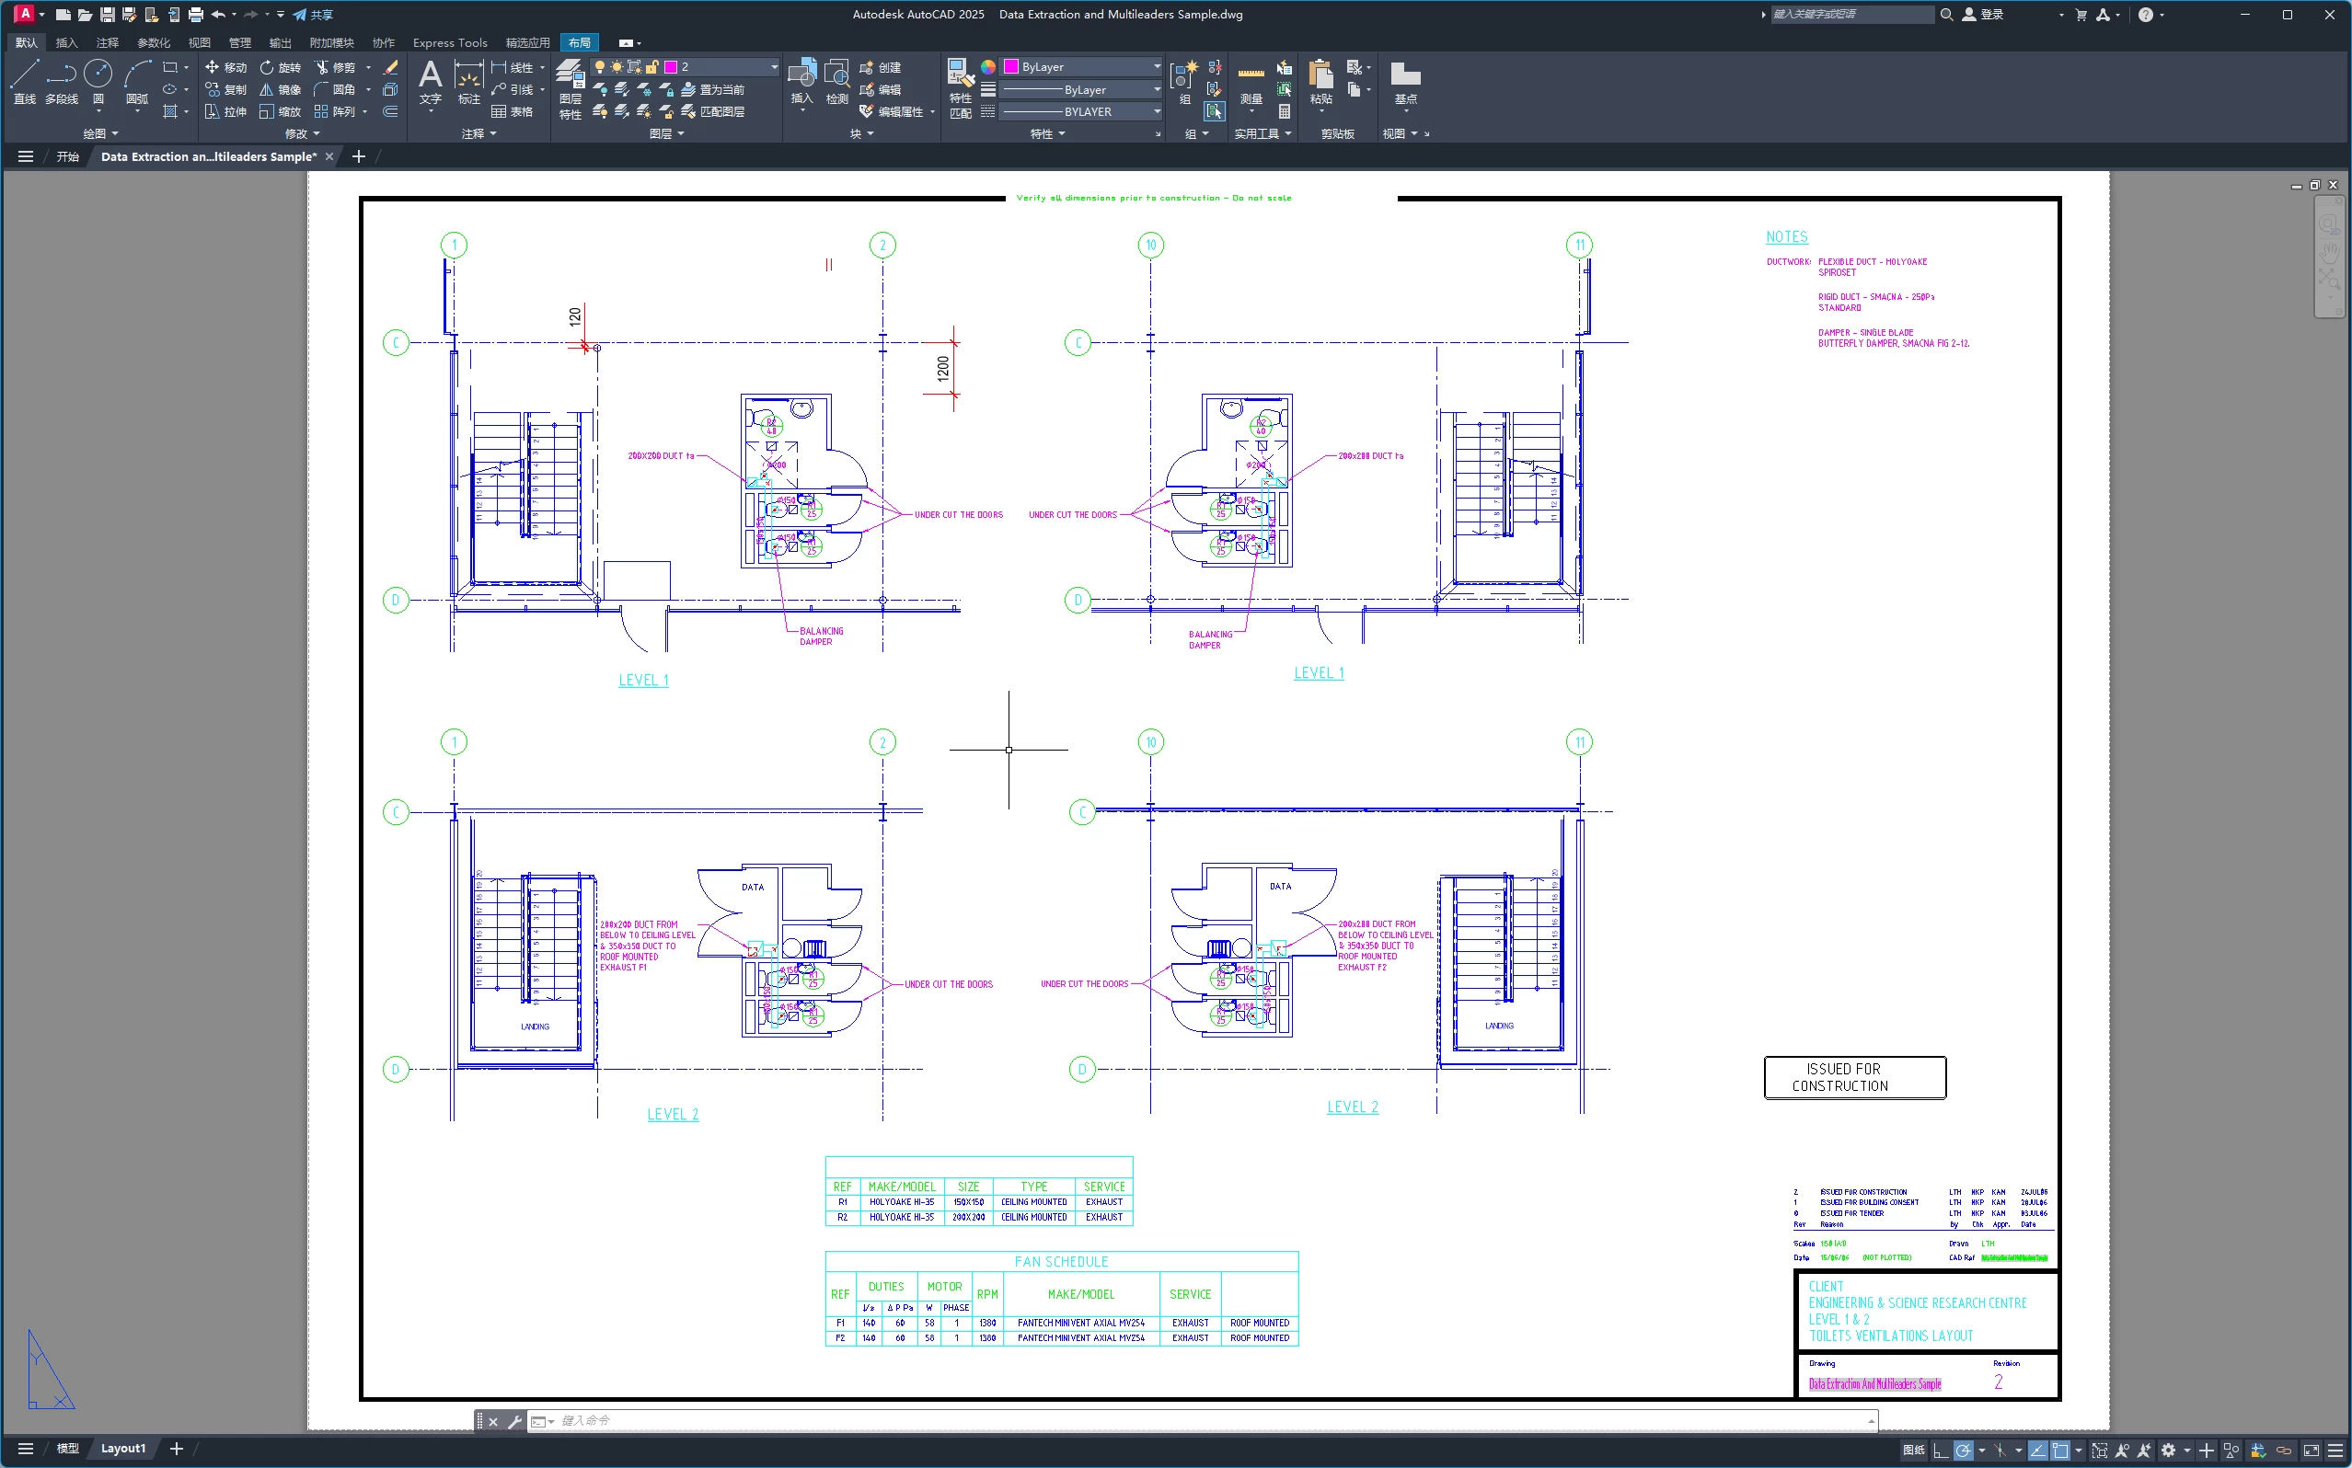Click 匹配图层 match layer button
The height and width of the screenshot is (1468, 2352).
(x=714, y=111)
